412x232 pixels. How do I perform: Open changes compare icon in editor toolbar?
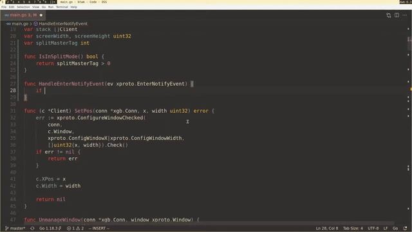point(389,15)
